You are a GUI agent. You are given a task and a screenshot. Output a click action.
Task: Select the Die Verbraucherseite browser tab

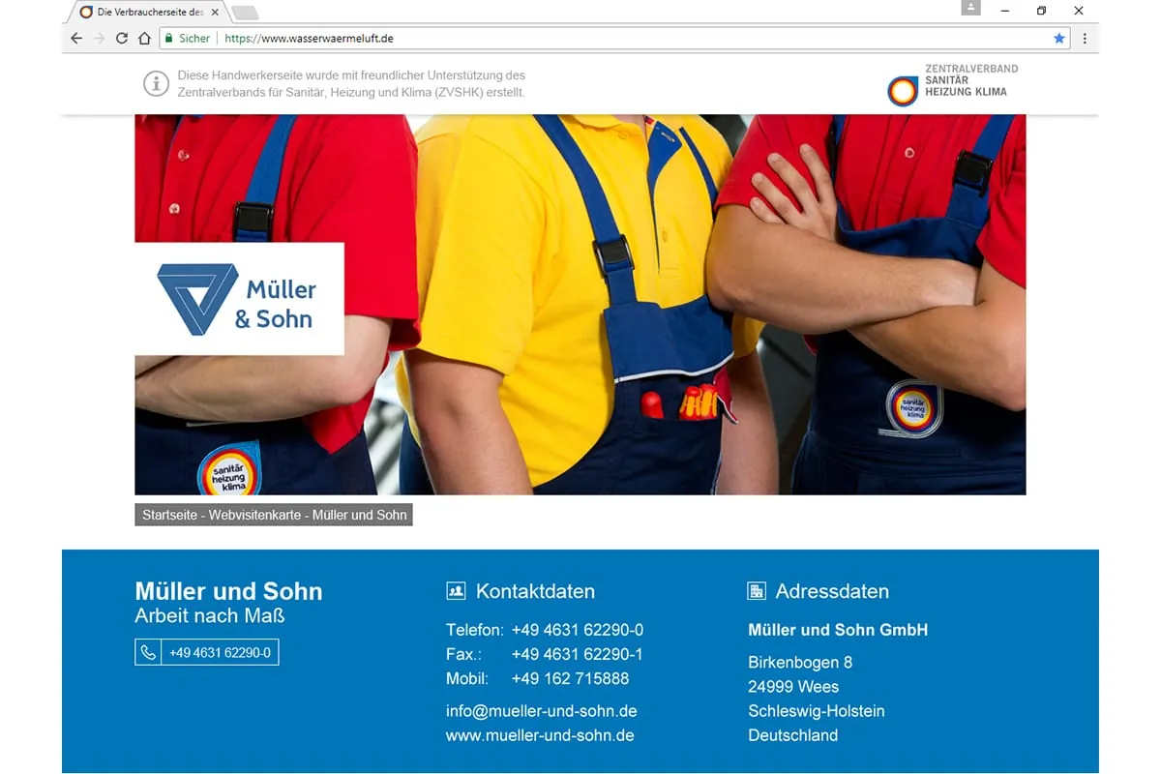point(145,14)
